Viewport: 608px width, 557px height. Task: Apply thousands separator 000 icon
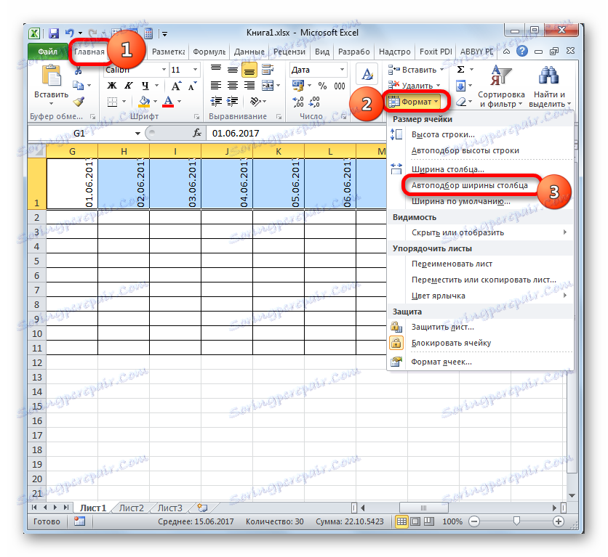340,86
